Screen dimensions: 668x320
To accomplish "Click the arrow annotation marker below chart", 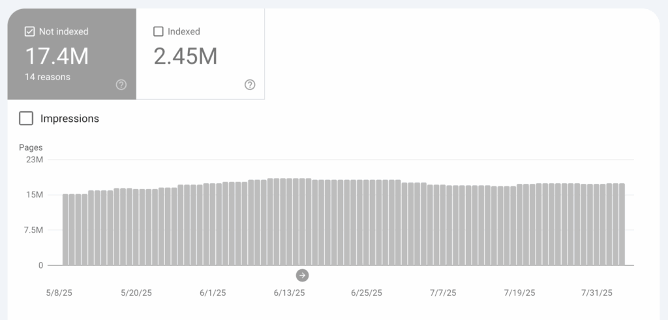I will pyautogui.click(x=303, y=275).
